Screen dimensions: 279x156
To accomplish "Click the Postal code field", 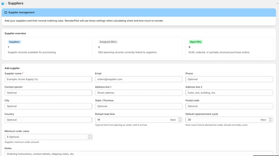I will pyautogui.click(x=229, y=106).
